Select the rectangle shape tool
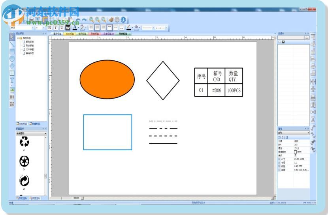Screen dimensions: 328x215 click(12, 51)
